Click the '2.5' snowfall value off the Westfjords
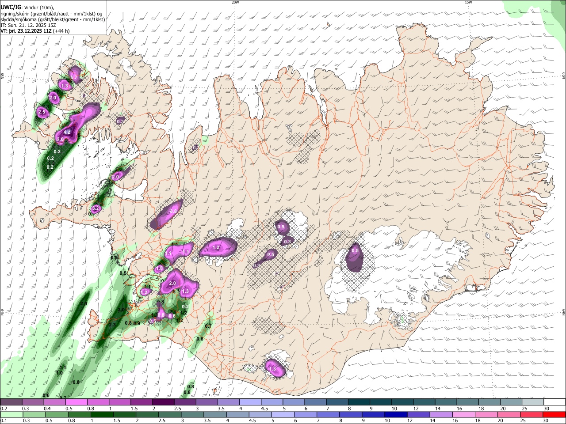This screenshot has height=424, width=566. [x=42, y=112]
